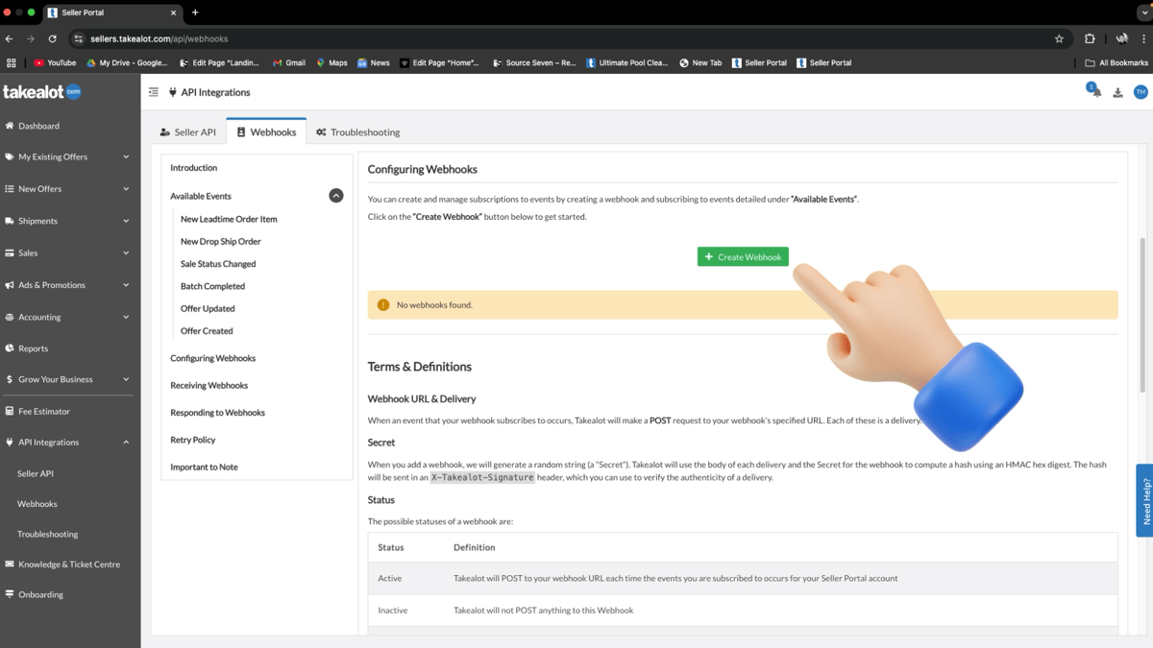Click the Inactive status table cell
The height and width of the screenshot is (648, 1153).
pyautogui.click(x=392, y=611)
